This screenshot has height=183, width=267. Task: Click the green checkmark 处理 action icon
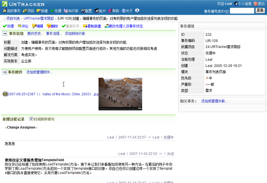5,26
